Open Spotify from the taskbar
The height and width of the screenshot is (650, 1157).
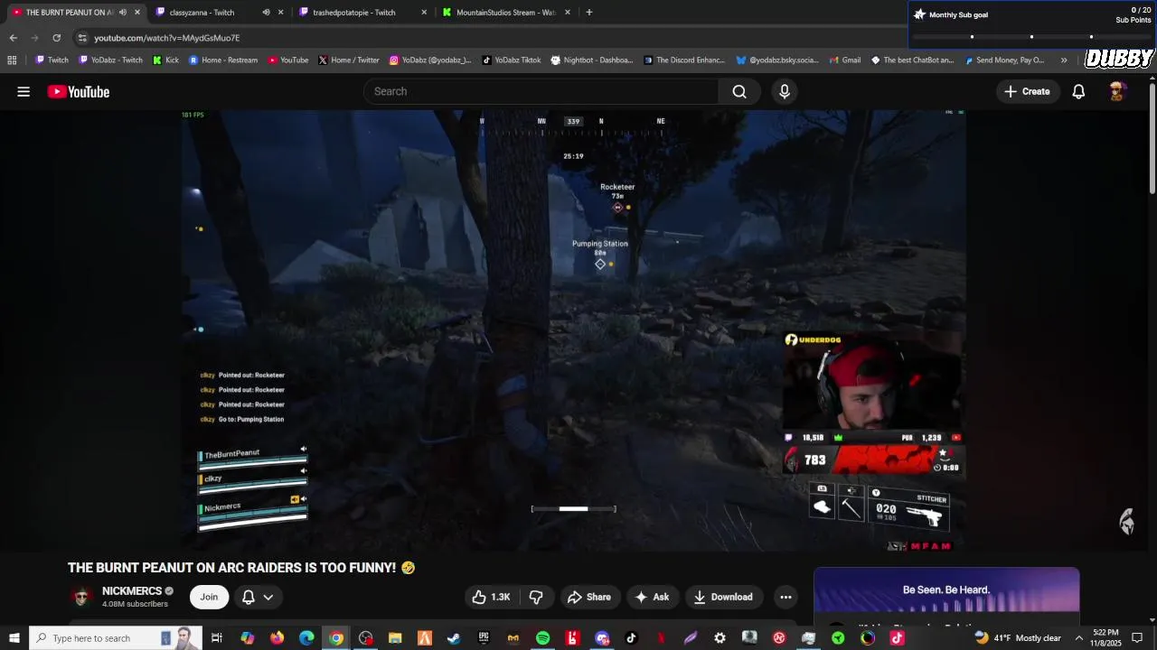542,638
